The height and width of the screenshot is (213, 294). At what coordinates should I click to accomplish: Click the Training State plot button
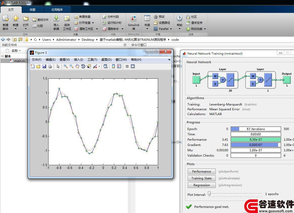click(202, 178)
